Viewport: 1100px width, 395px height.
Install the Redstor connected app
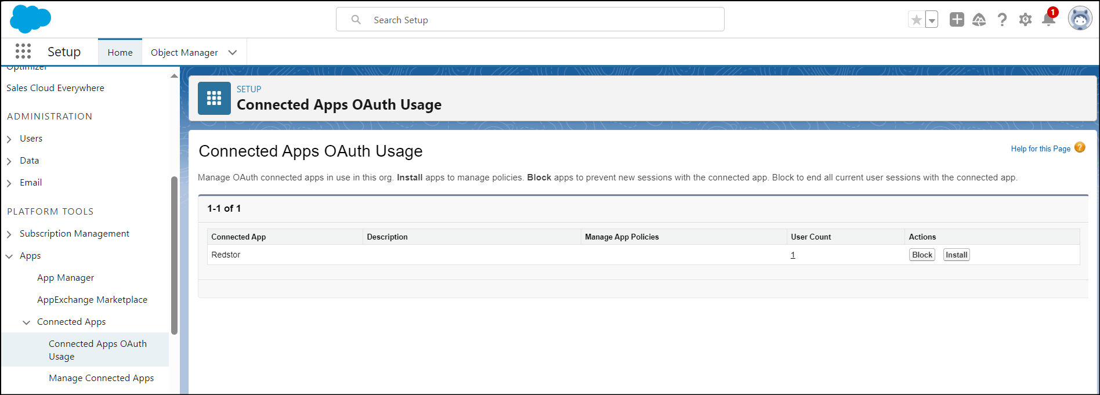point(956,255)
